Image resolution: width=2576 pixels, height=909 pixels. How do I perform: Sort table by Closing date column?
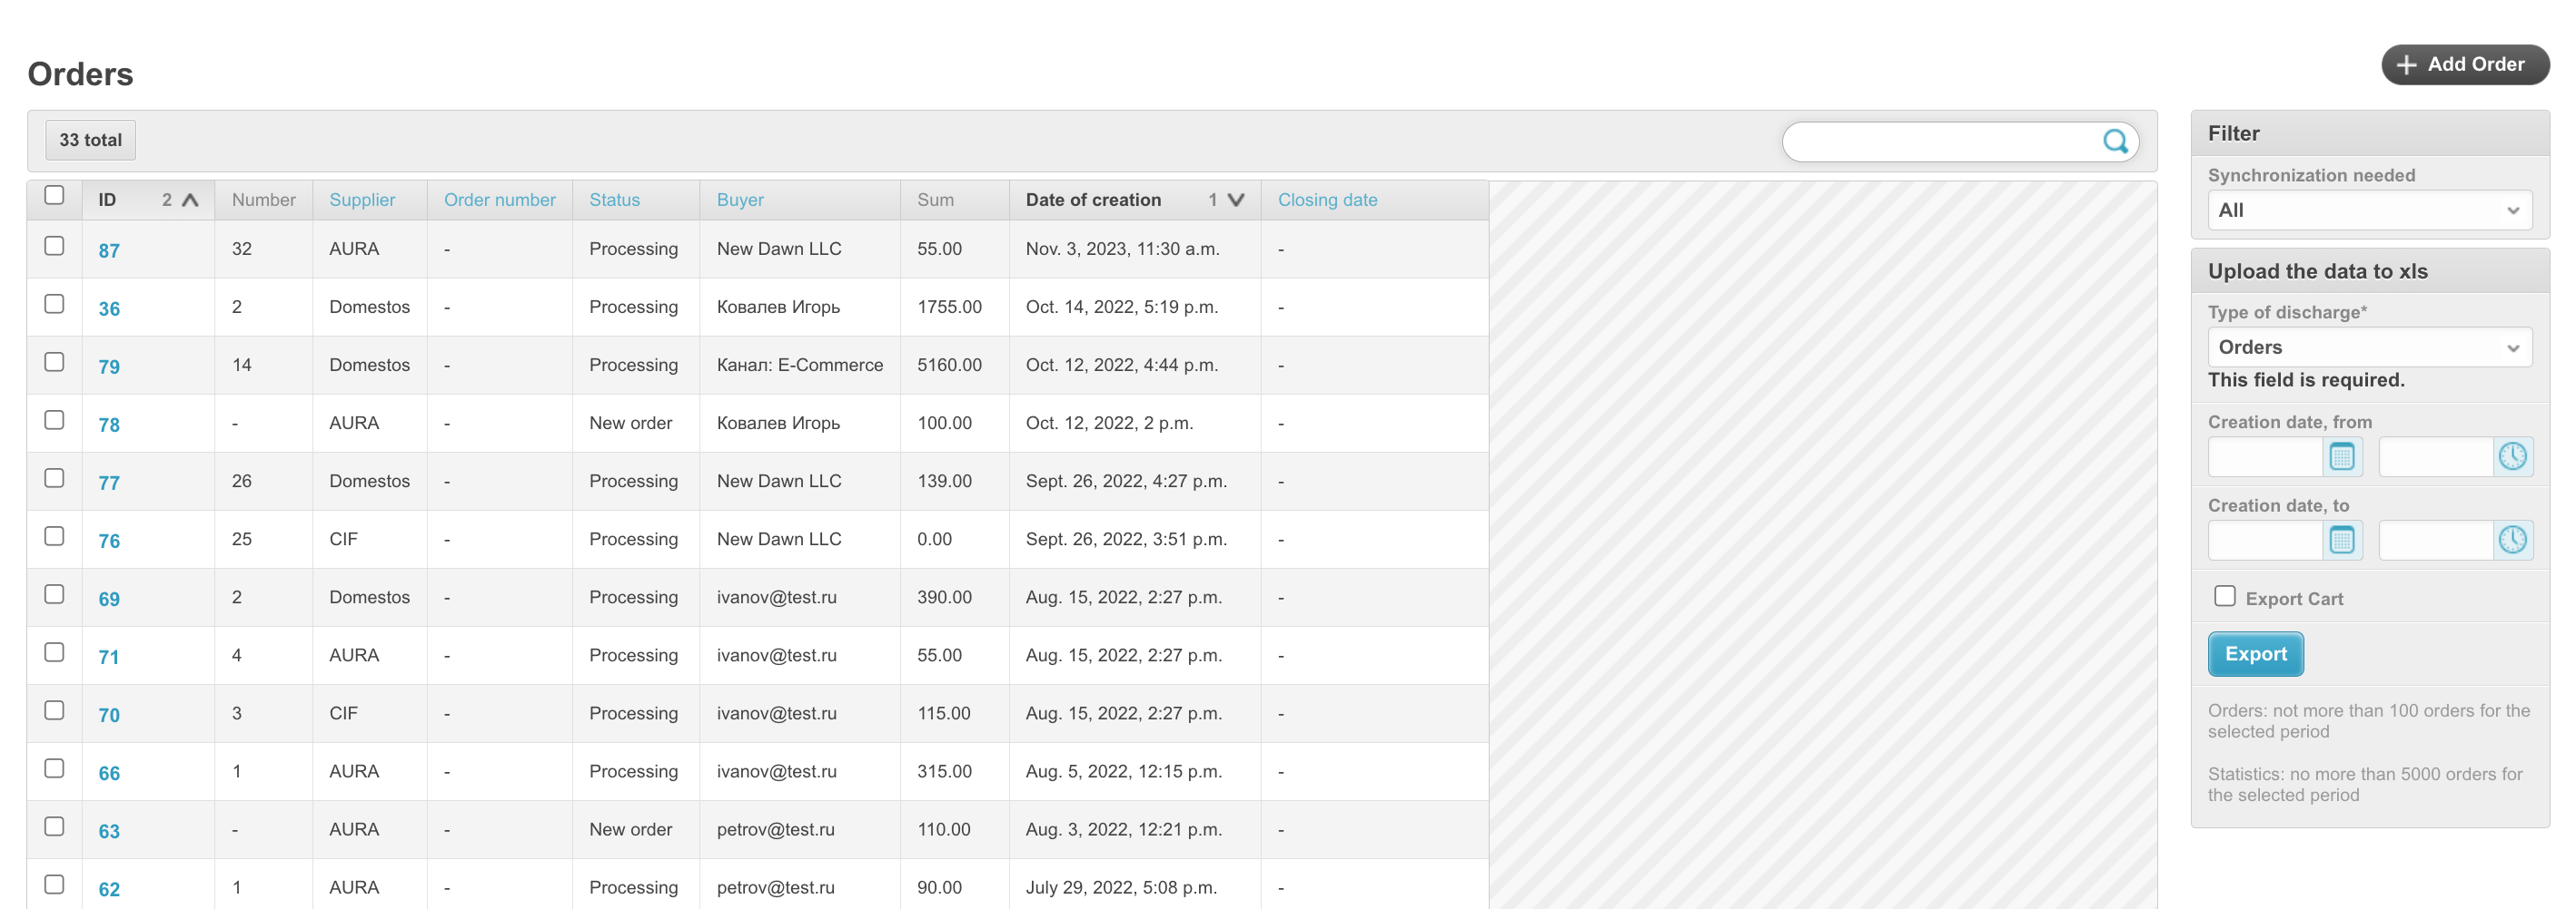(x=1327, y=200)
